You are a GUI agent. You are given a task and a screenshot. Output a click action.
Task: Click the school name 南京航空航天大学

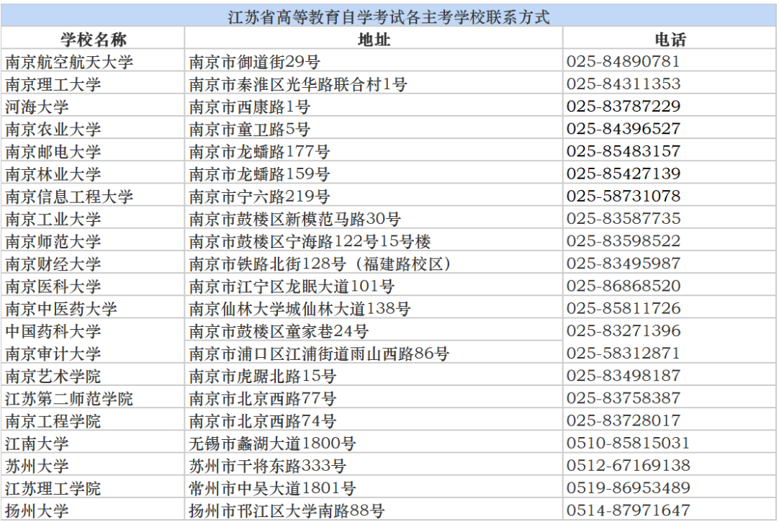69,62
